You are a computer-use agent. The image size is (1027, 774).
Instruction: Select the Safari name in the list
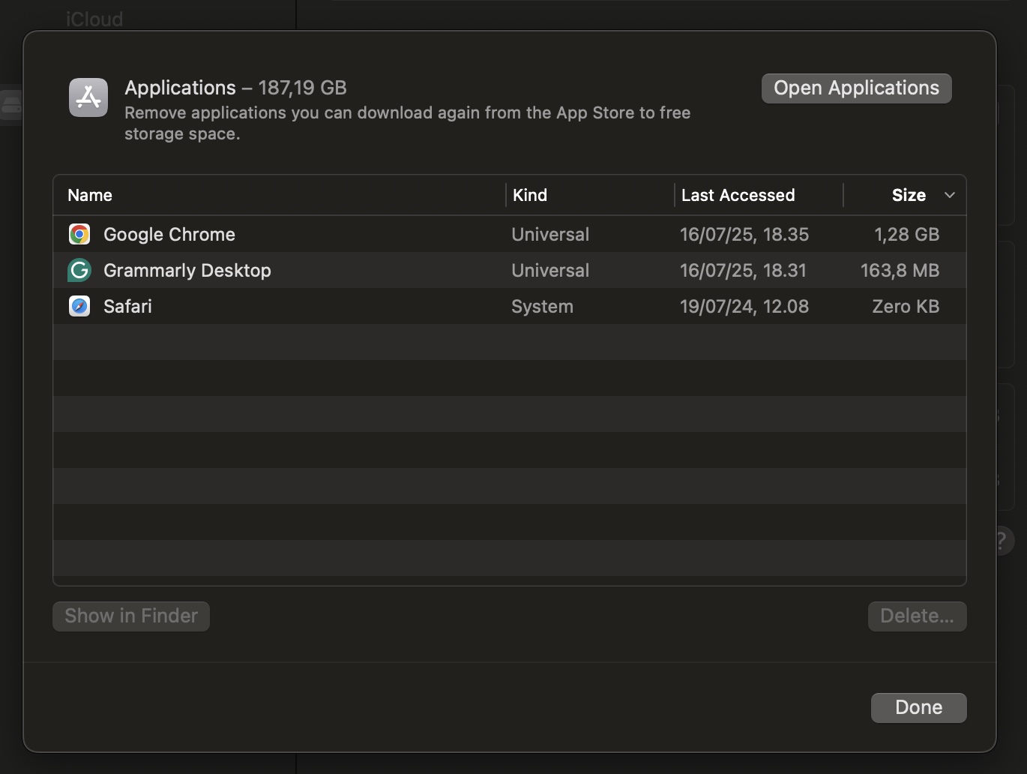[x=127, y=306]
